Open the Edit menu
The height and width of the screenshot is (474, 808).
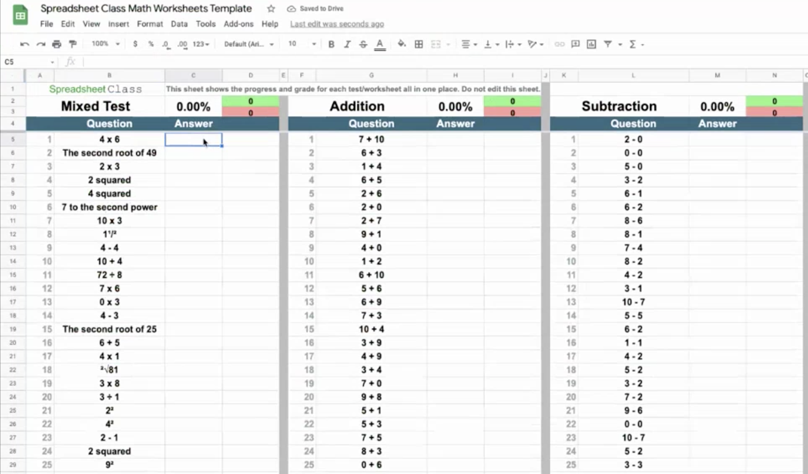68,24
